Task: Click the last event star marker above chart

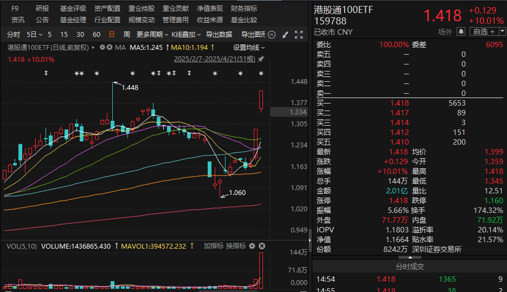Action: click(x=261, y=73)
